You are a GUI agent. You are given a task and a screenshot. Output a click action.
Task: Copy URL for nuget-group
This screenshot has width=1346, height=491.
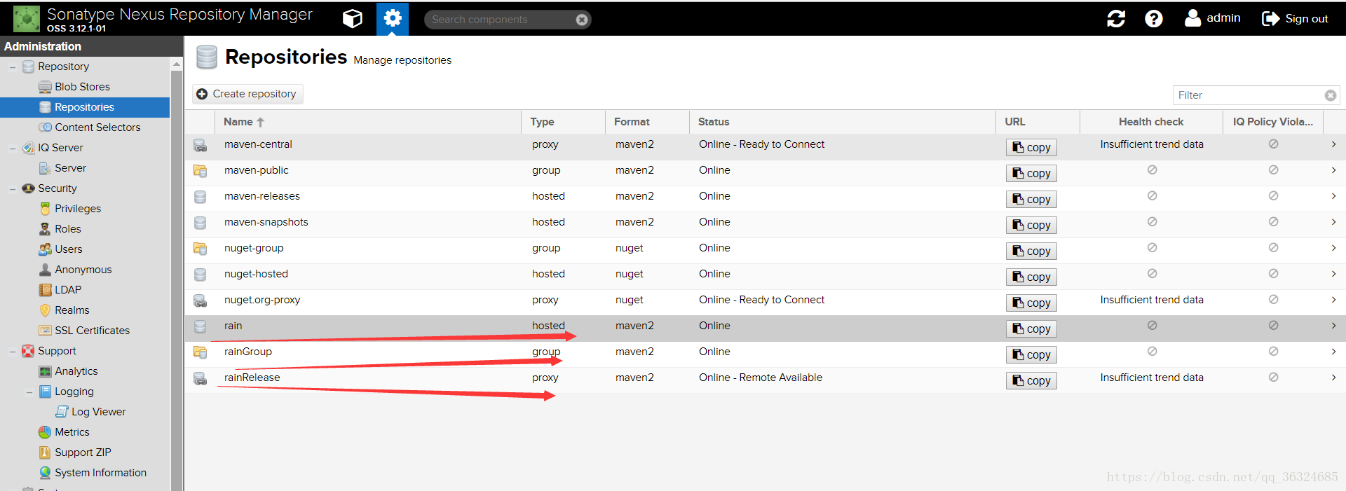pyautogui.click(x=1031, y=251)
